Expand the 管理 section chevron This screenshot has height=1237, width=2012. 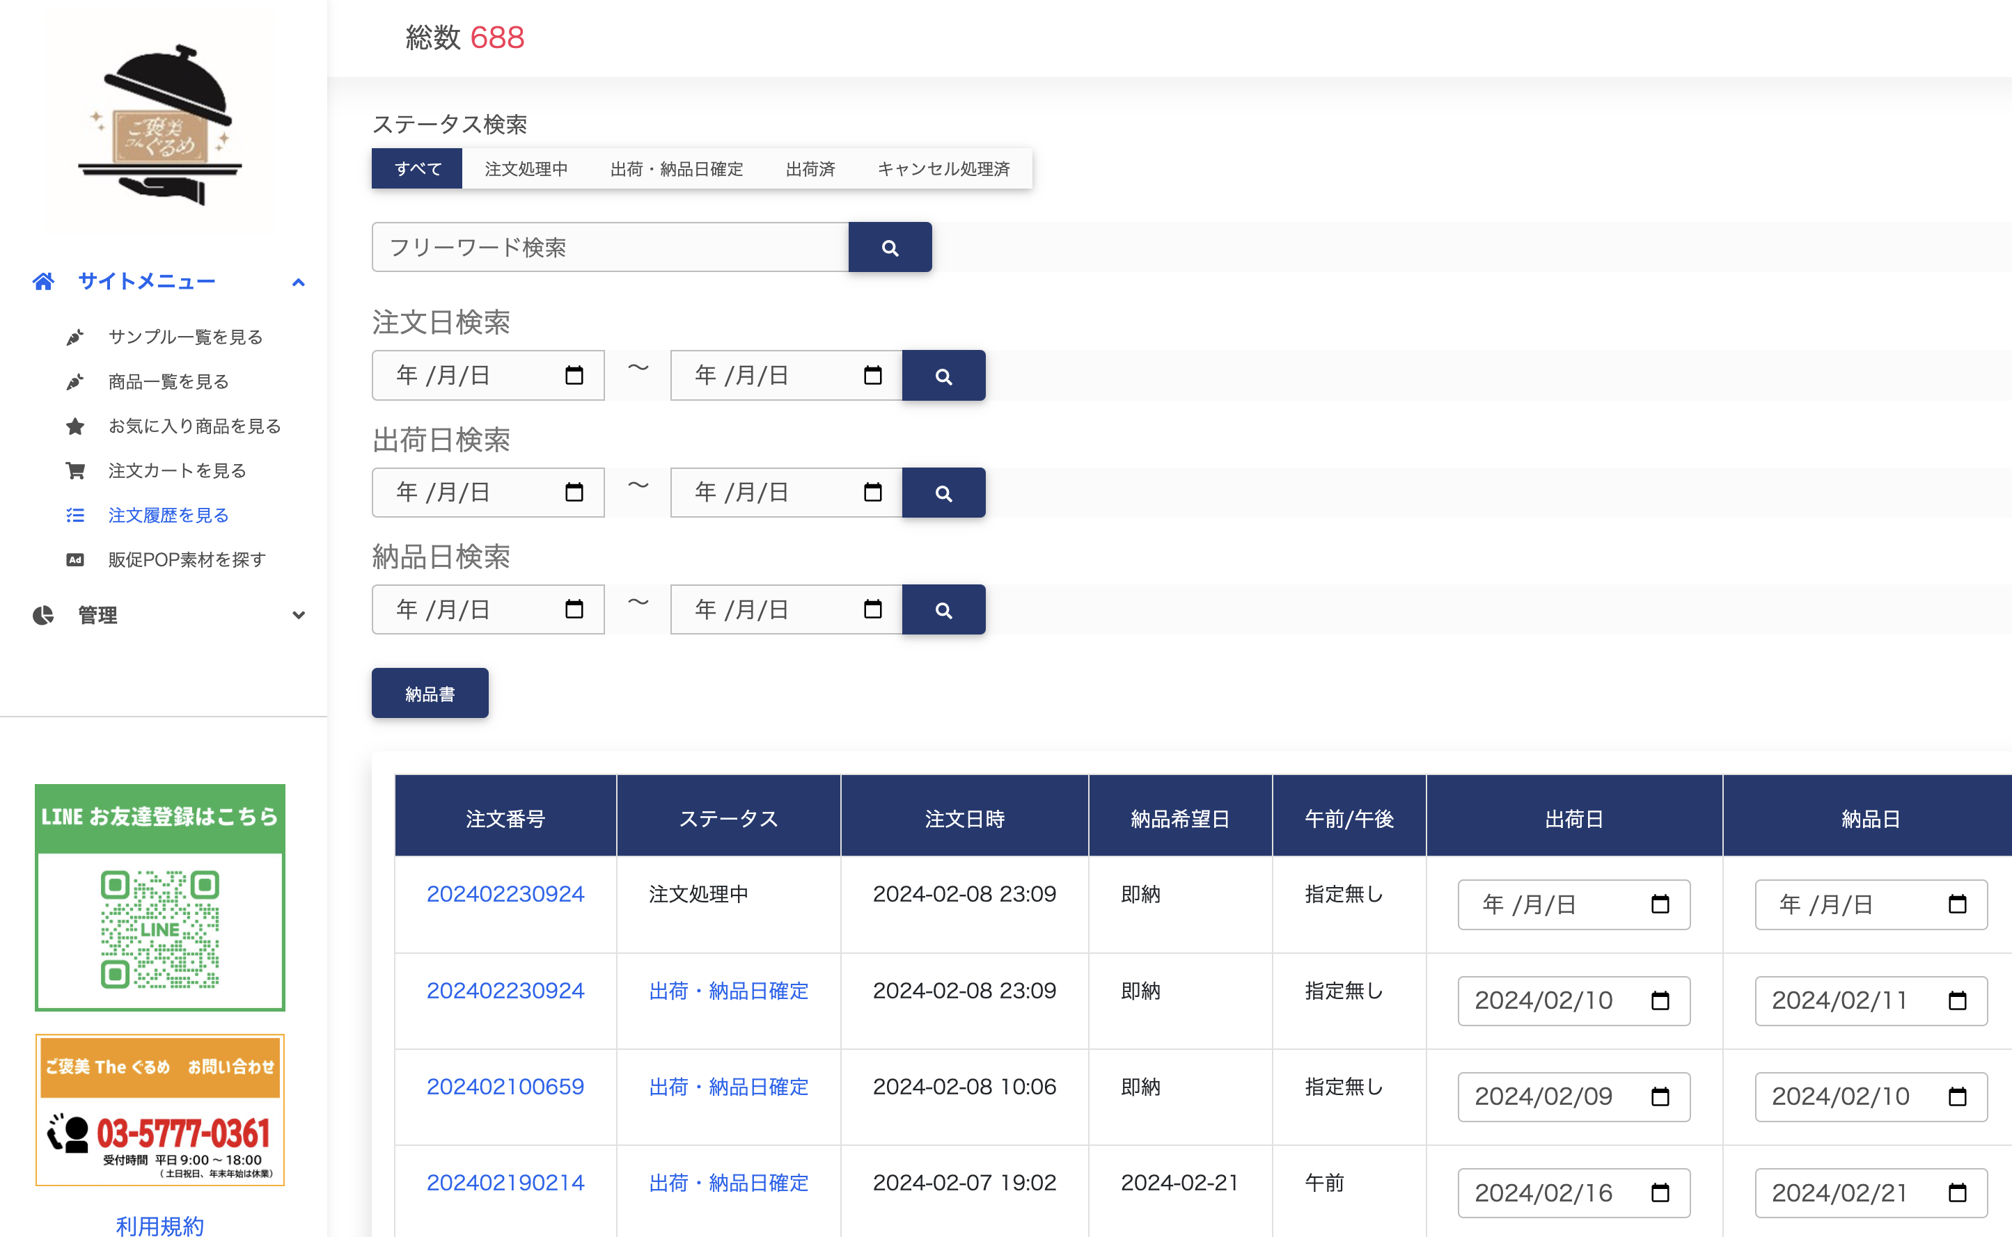[x=298, y=615]
